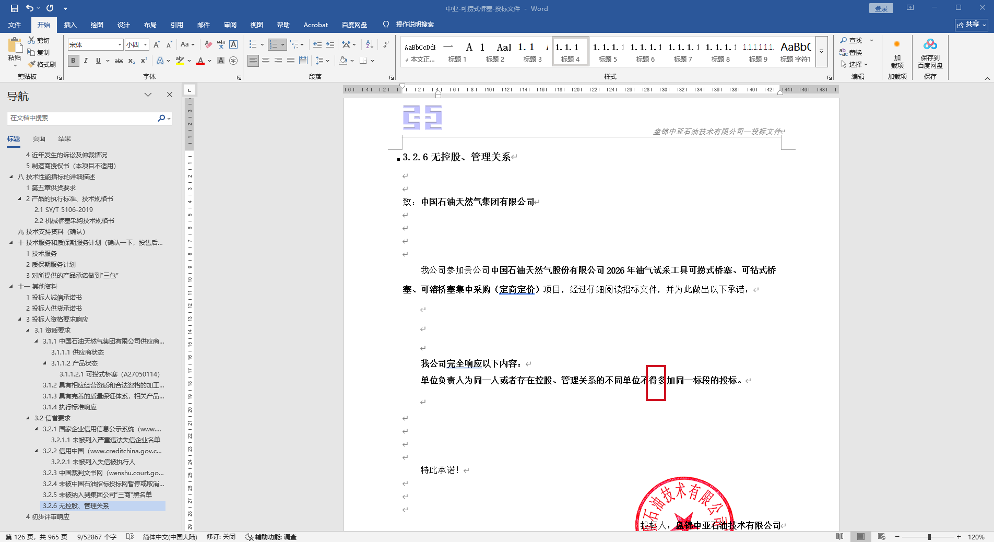
Task: Click the navigation search field (在文档中搜索)
Action: [x=83, y=119]
